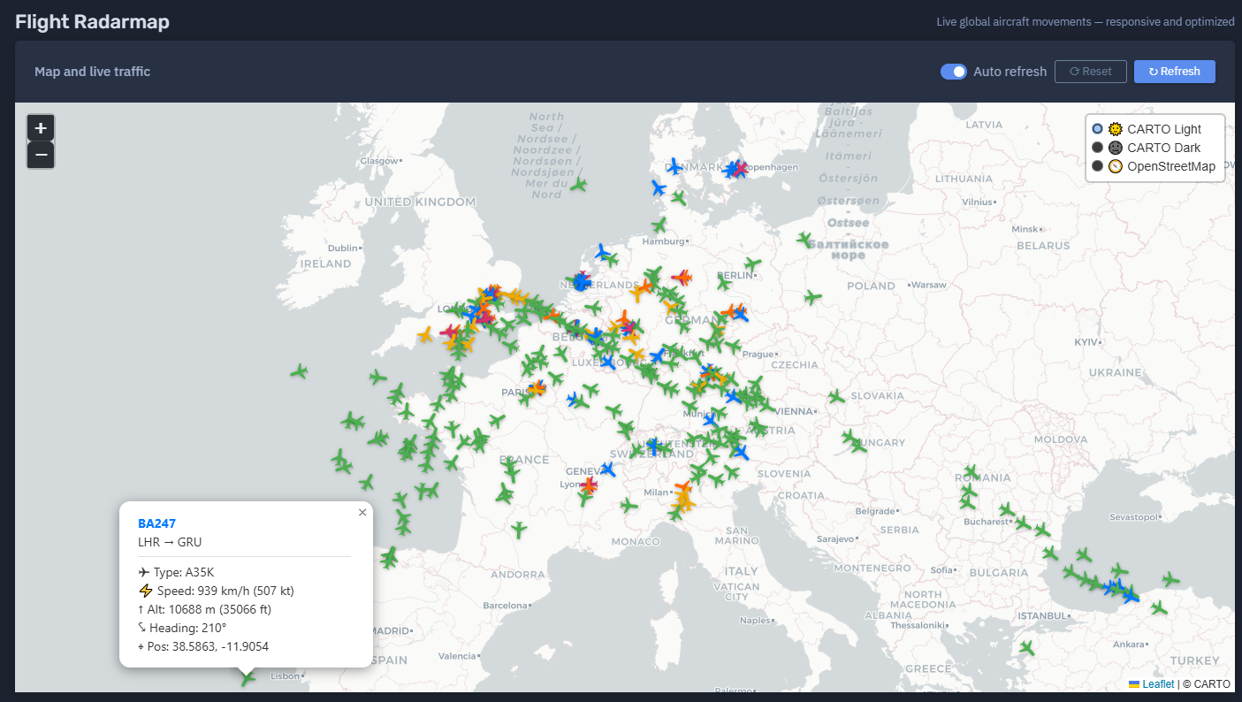Select the green plane on the Baltic coast north of Poland

(804, 239)
